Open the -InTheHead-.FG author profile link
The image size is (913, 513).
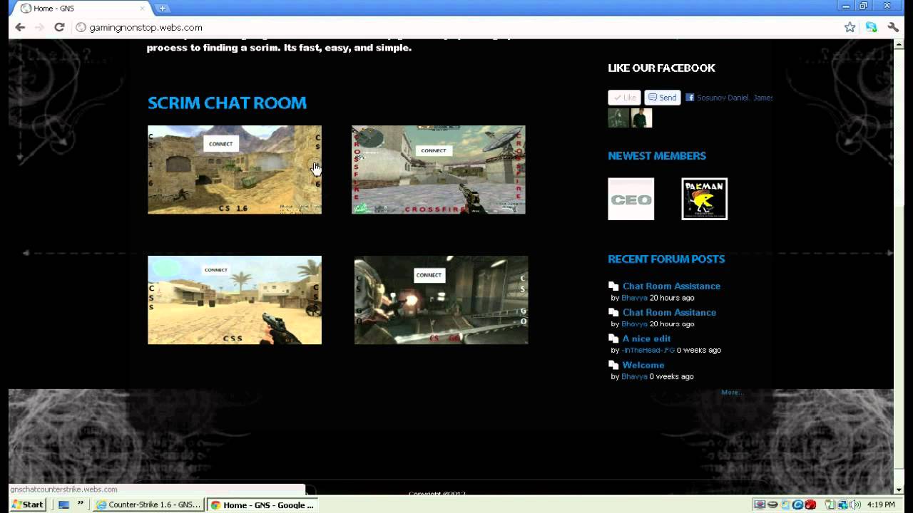pyautogui.click(x=648, y=351)
